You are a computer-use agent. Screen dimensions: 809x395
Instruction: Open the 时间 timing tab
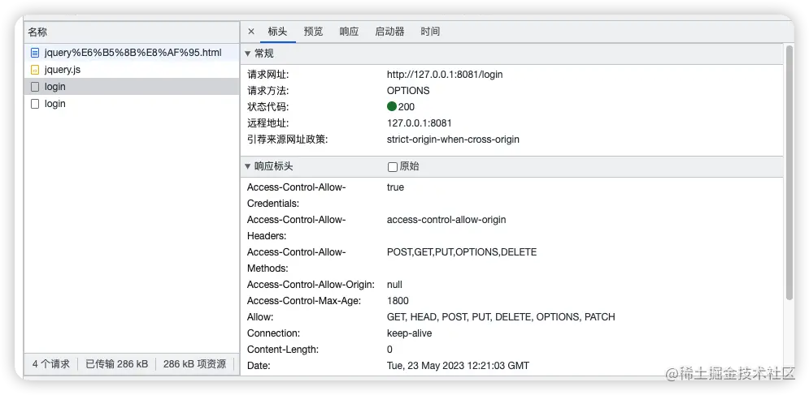point(430,32)
